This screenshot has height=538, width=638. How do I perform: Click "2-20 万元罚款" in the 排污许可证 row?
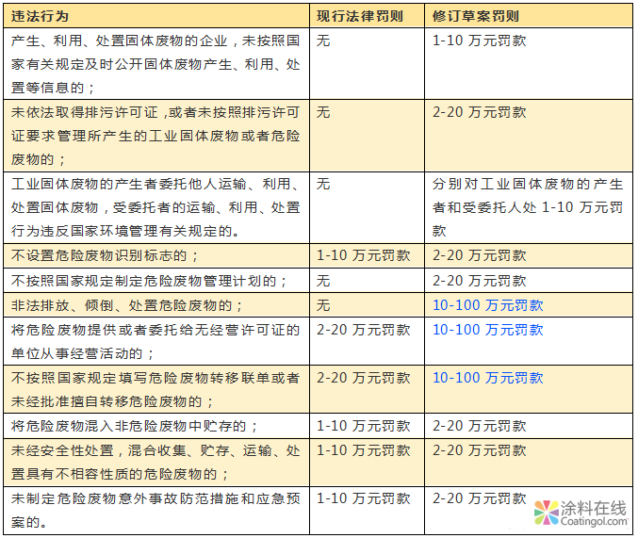[x=479, y=112]
